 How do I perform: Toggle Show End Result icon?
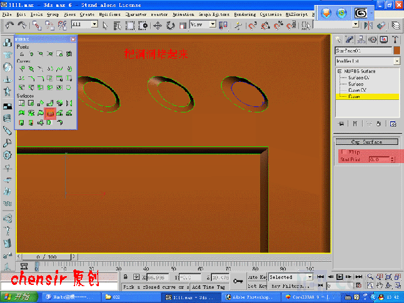pyautogui.click(x=355, y=124)
